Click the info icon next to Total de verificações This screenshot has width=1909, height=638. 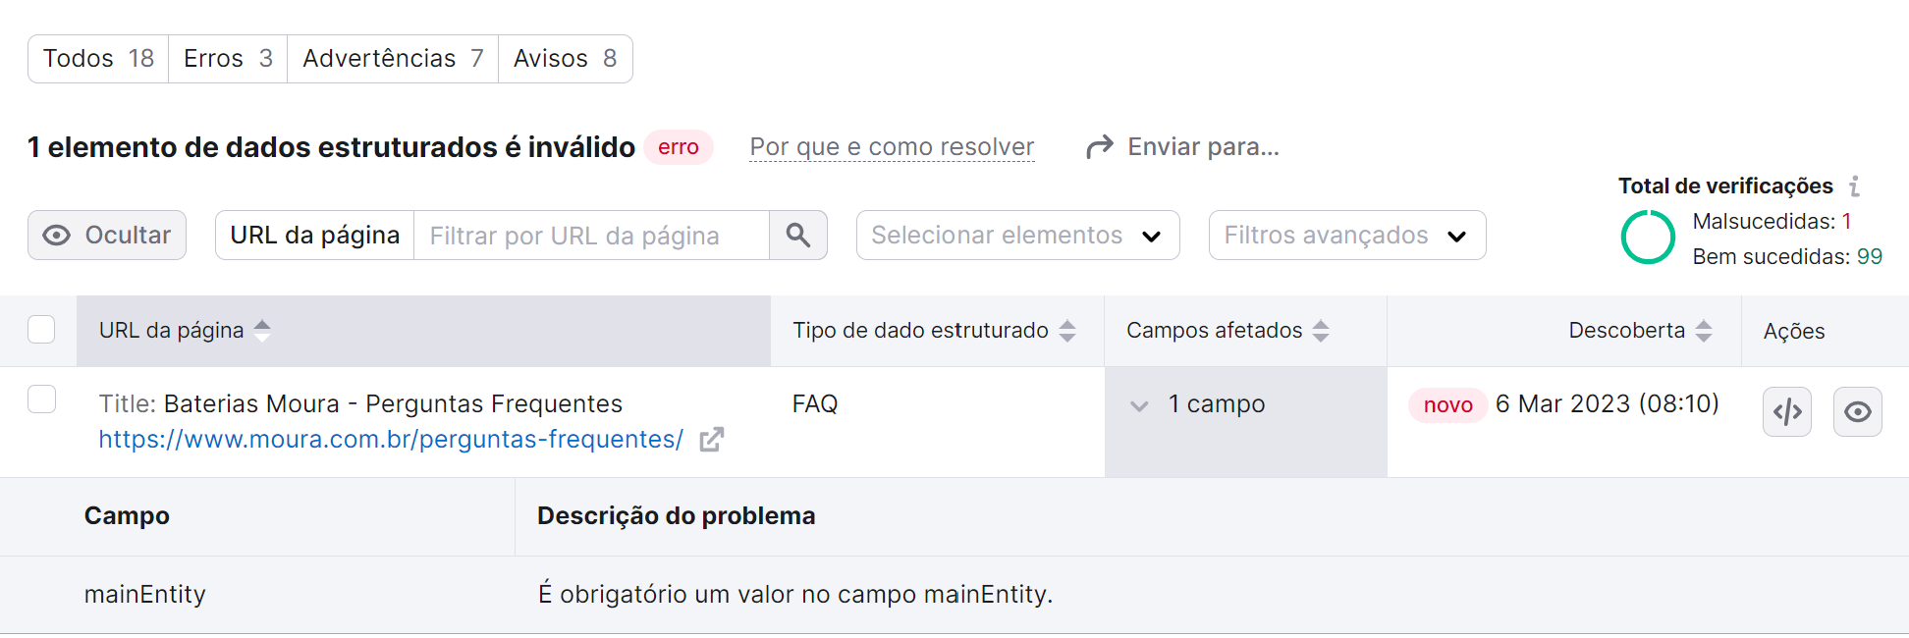point(1854,185)
